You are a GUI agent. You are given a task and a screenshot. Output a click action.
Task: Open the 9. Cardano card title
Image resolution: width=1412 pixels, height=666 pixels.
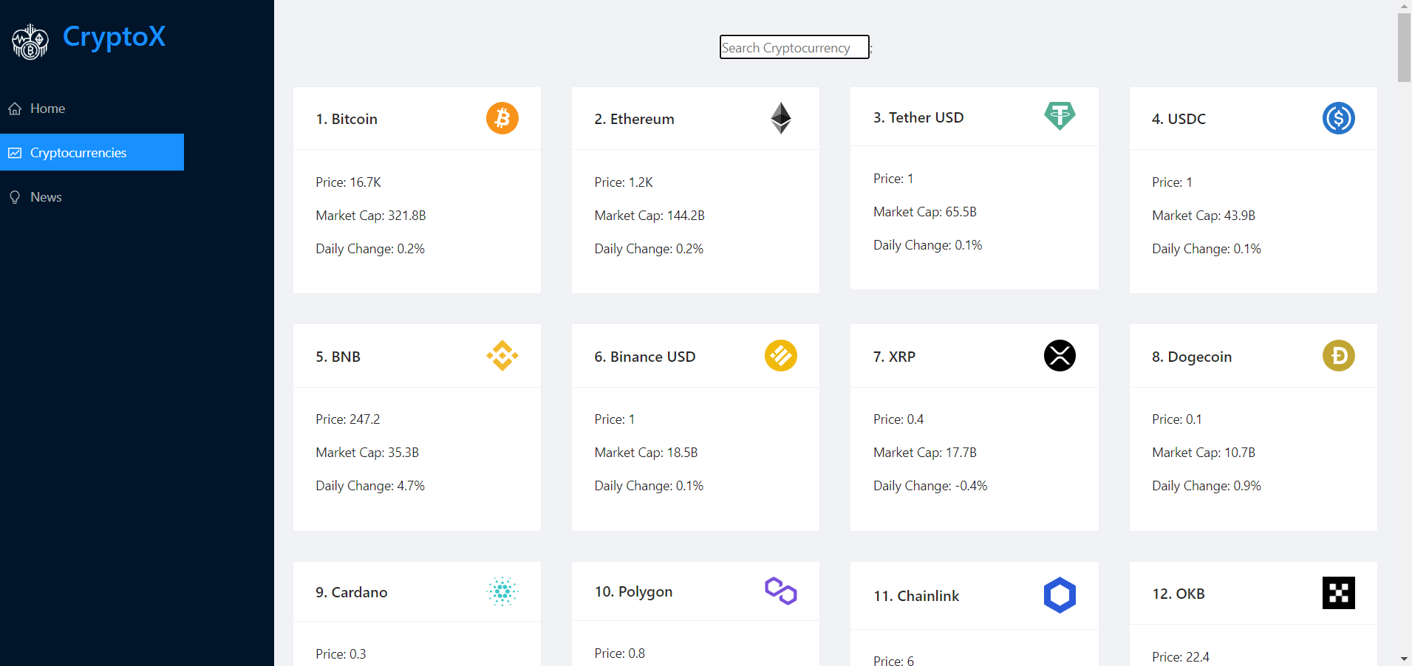[352, 592]
